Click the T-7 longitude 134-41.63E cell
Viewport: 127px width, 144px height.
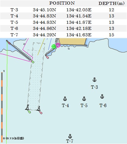[79, 35]
